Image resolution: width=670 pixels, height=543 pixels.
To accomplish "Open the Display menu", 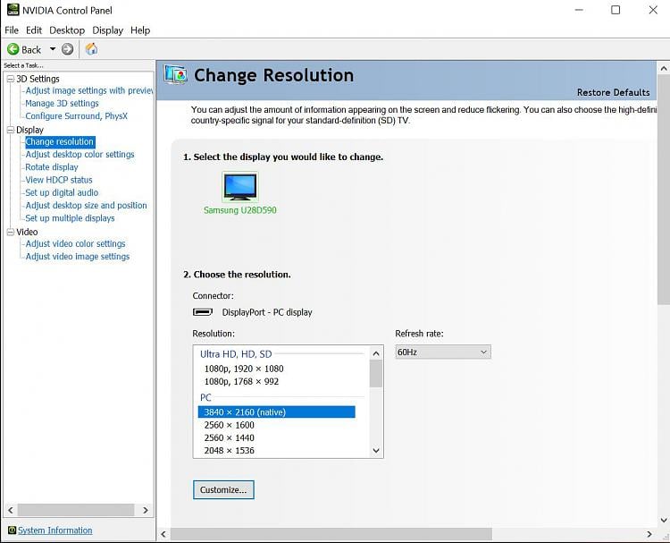I will pos(108,30).
